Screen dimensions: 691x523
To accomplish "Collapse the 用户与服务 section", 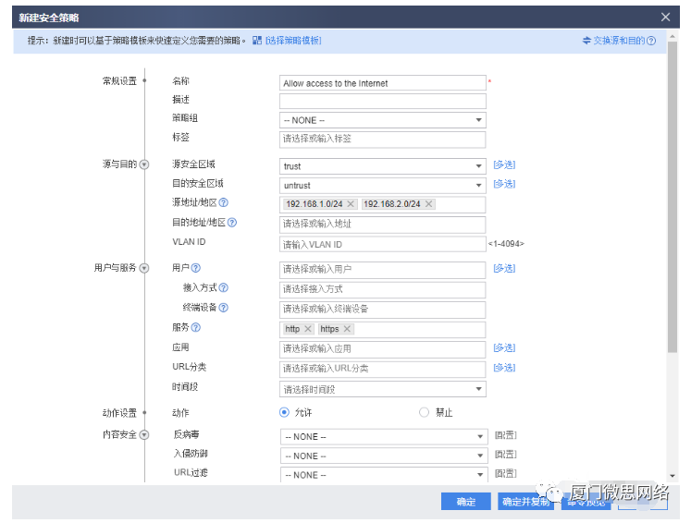I will click(144, 268).
